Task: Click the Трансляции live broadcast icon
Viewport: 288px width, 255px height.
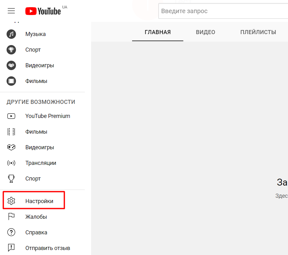Action: tap(11, 163)
